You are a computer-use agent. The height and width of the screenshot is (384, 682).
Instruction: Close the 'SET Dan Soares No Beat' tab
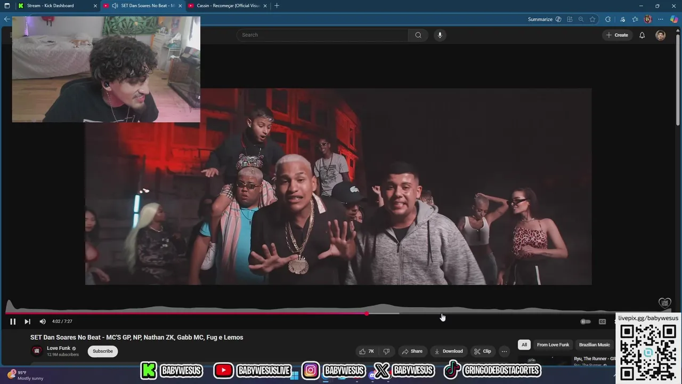point(180,6)
